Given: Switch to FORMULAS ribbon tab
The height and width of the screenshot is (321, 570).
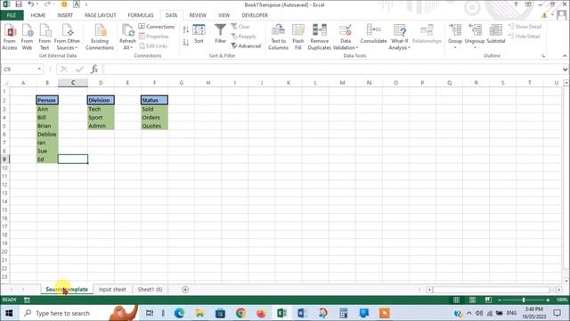Looking at the screenshot, I should (x=141, y=15).
